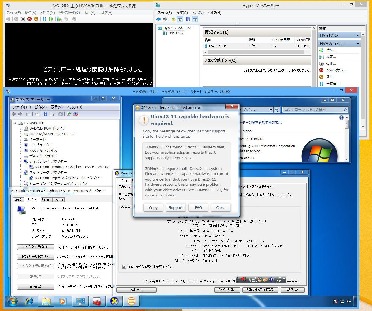This screenshot has width=372, height=311.
Task: Click the Start button on the Windows 7 taskbar
Action: pos(13,301)
